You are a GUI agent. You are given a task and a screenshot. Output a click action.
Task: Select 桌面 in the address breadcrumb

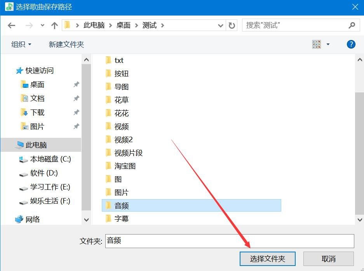[123, 25]
